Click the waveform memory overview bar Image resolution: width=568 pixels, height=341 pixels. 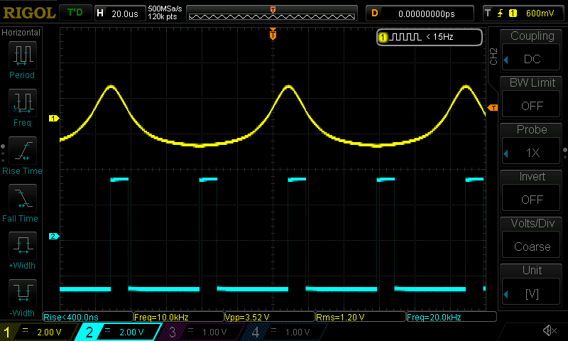click(272, 13)
